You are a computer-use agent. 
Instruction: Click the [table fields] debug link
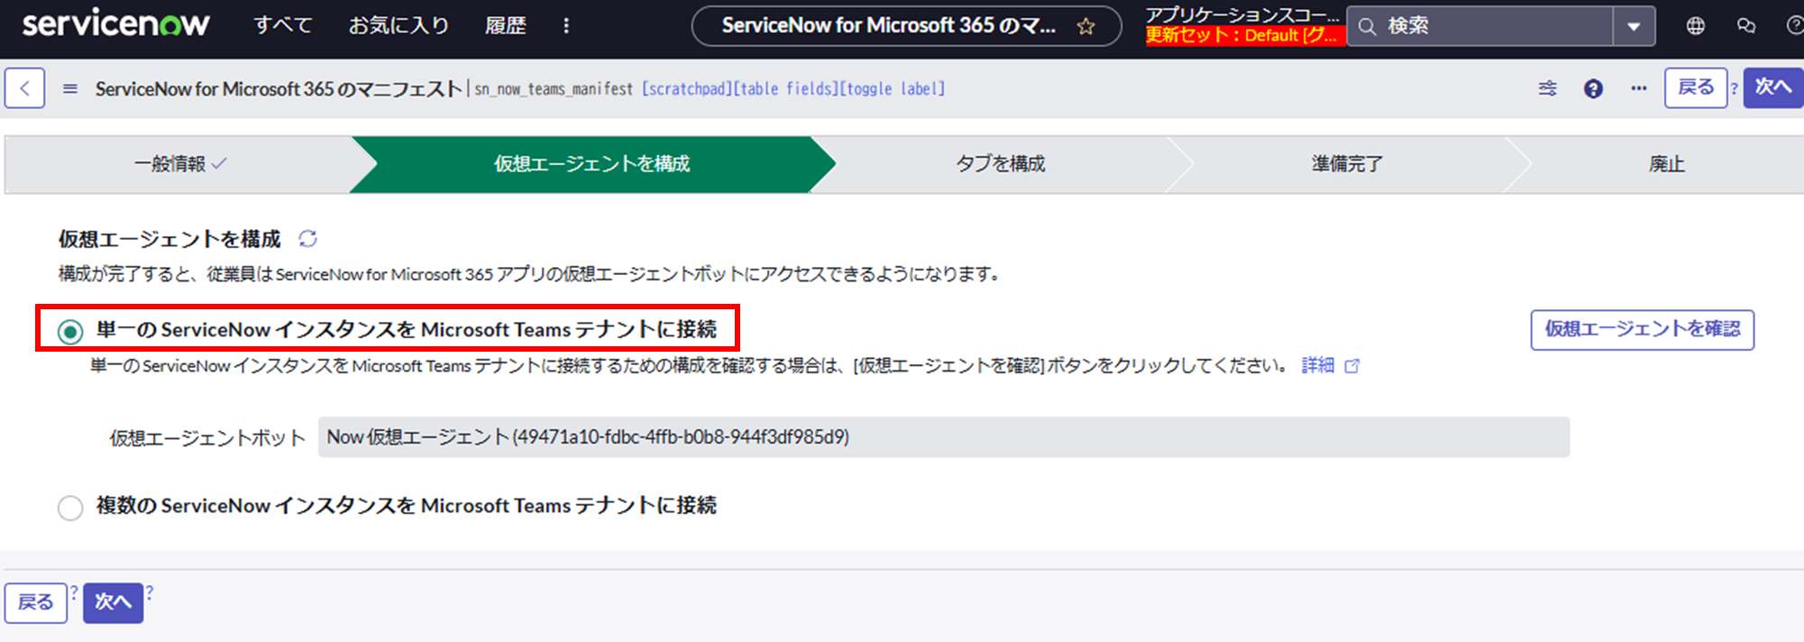786,88
